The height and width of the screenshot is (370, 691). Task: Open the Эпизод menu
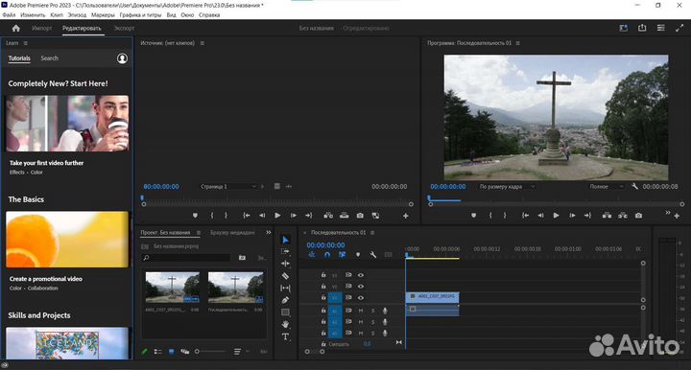point(77,15)
